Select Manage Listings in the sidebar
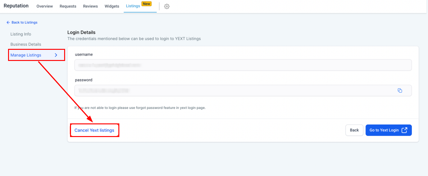The image size is (428, 176). coord(26,55)
